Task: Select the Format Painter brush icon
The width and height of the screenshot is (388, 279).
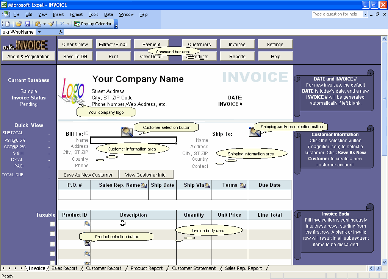Action: (51, 24)
